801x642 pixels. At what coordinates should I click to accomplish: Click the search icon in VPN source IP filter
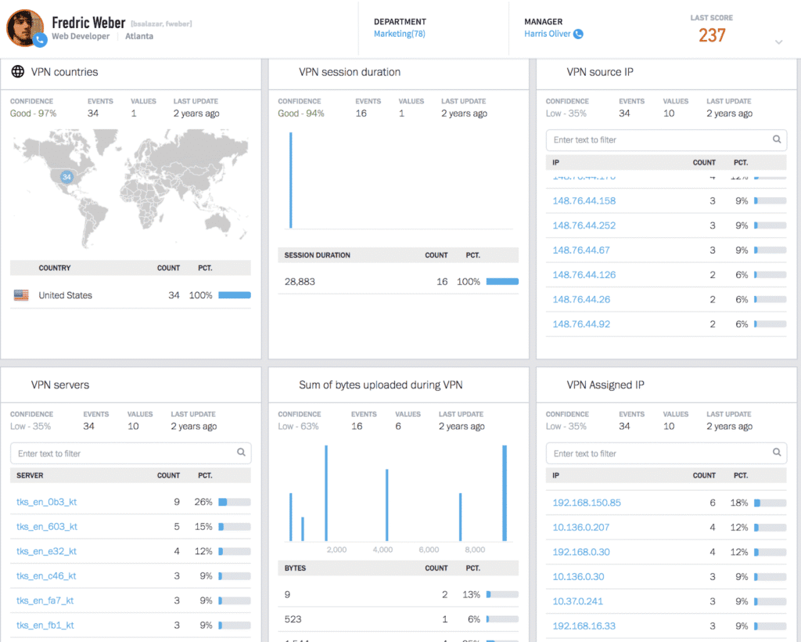point(777,139)
